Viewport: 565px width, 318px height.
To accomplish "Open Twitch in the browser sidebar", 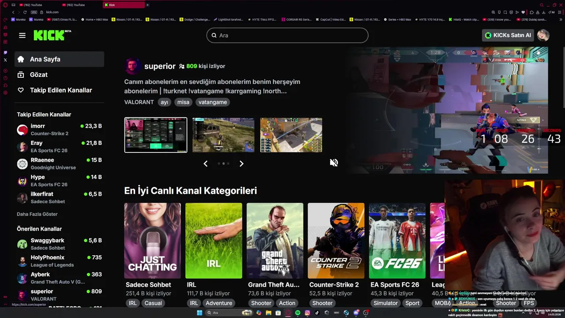I will (x=5, y=53).
